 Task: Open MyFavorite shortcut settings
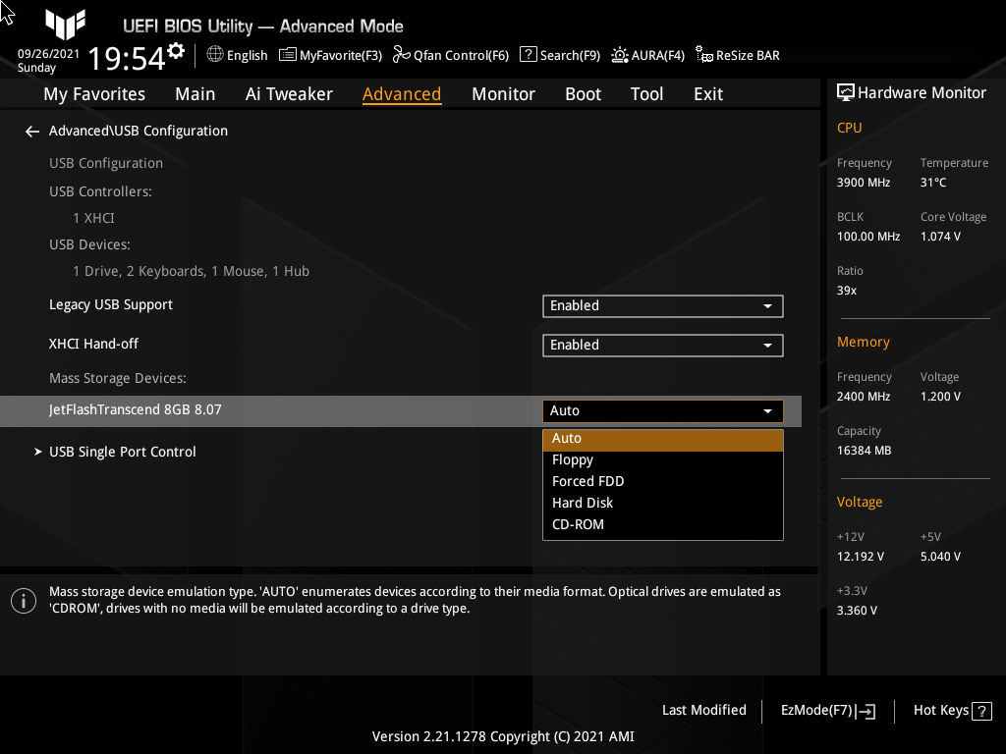330,56
